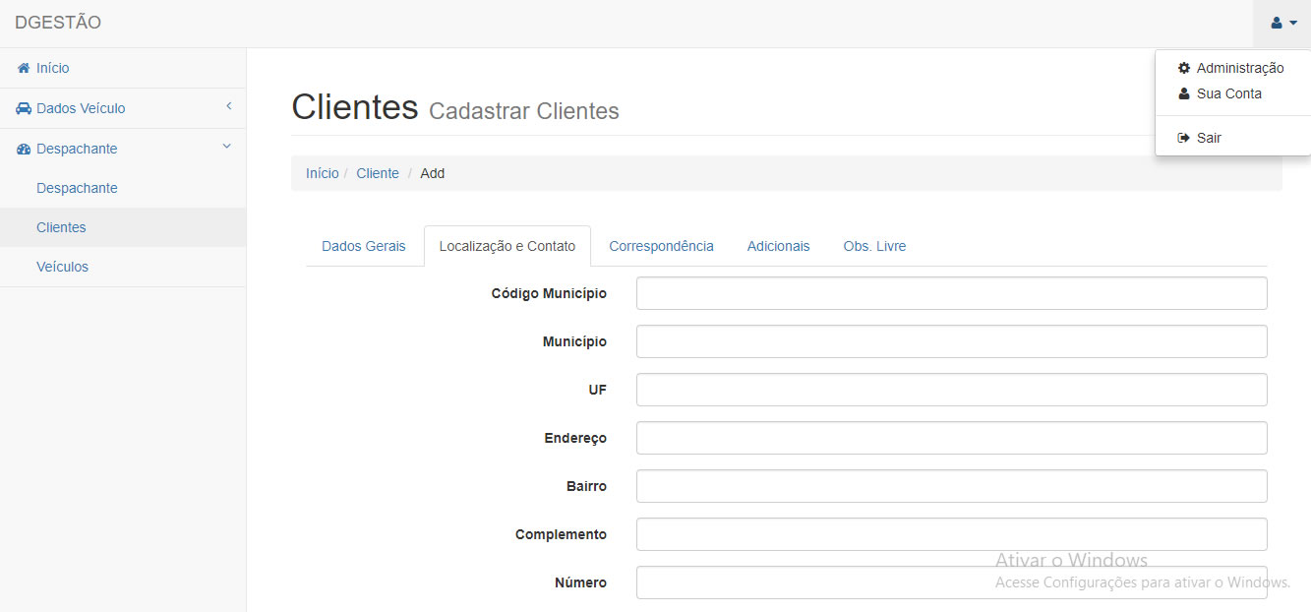Collapse the Despachante sidebar chevron
Image resolution: width=1311 pixels, height=612 pixels.
coord(226,147)
